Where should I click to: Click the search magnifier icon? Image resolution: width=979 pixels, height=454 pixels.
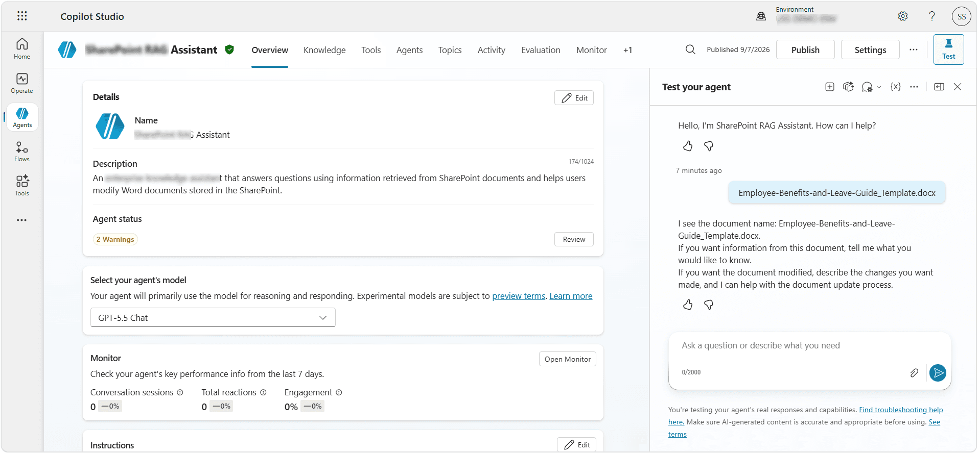(x=690, y=49)
